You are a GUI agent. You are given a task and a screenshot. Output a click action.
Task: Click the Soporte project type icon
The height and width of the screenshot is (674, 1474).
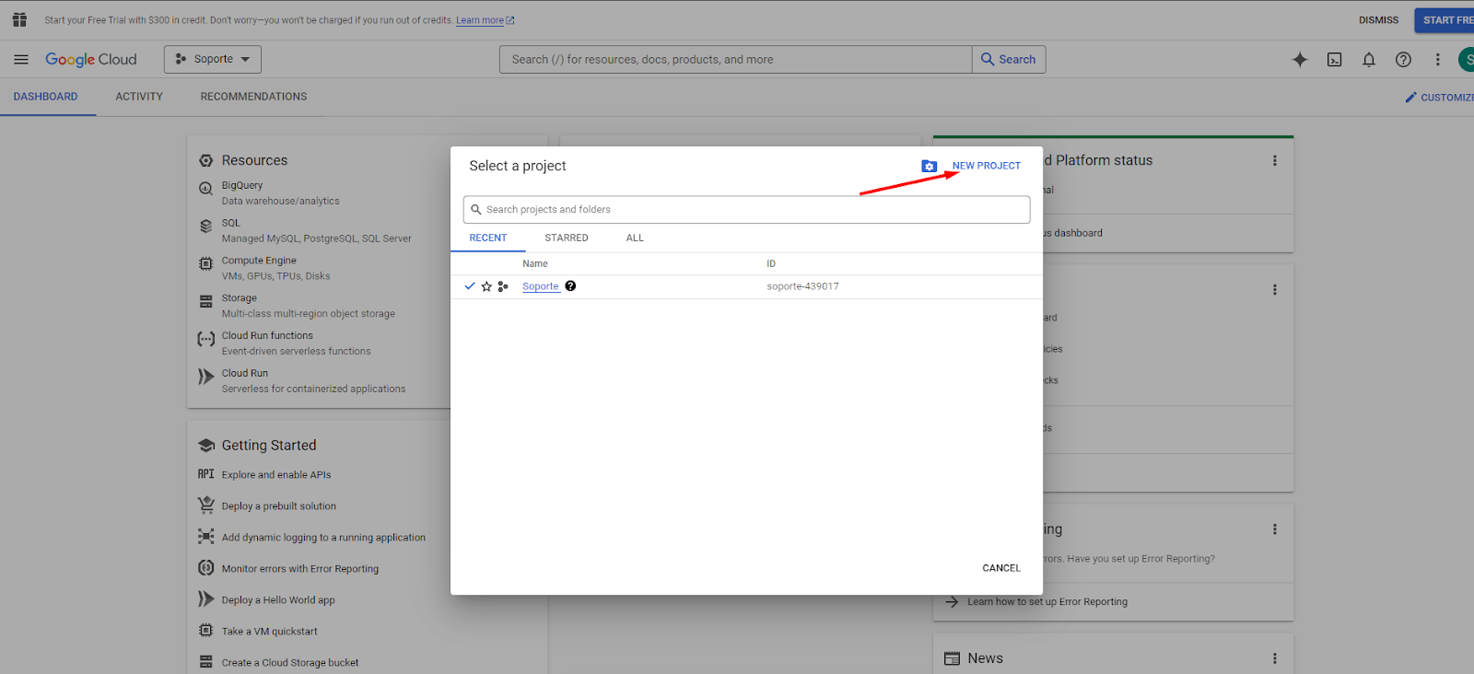[x=503, y=286]
